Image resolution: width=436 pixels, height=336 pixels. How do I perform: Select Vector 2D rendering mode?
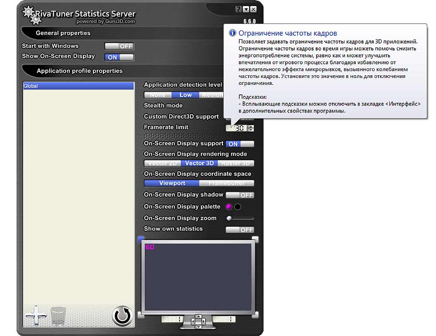(162, 163)
